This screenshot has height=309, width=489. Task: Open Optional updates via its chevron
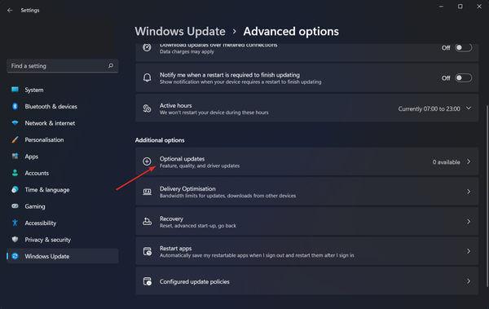(469, 161)
